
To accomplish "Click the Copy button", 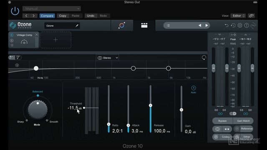I will [63, 16].
